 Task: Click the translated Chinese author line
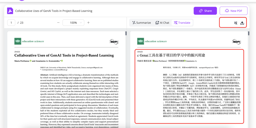coord(167,61)
